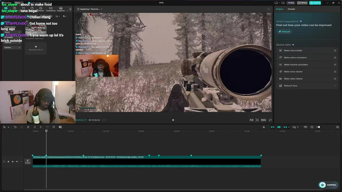Click the Cover edit button on track
The width and height of the screenshot is (342, 192).
pos(28,162)
